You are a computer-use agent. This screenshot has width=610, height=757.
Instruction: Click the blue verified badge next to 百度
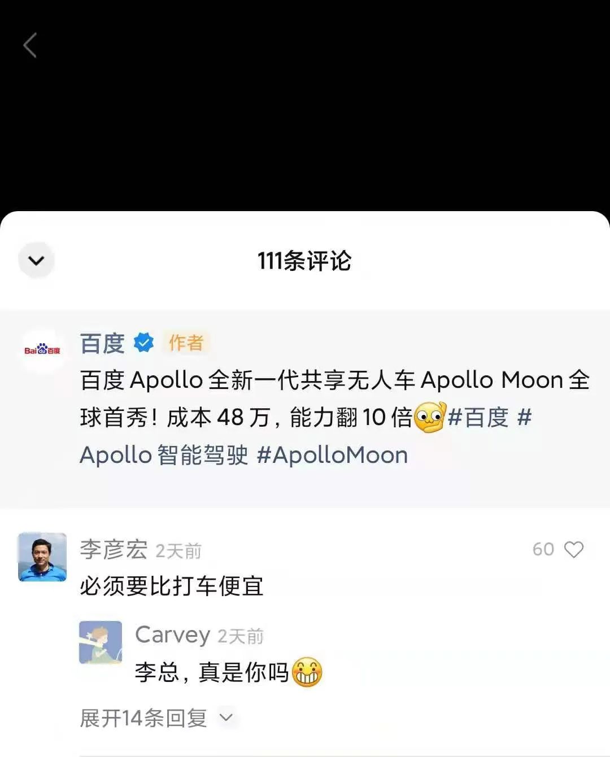coord(143,343)
